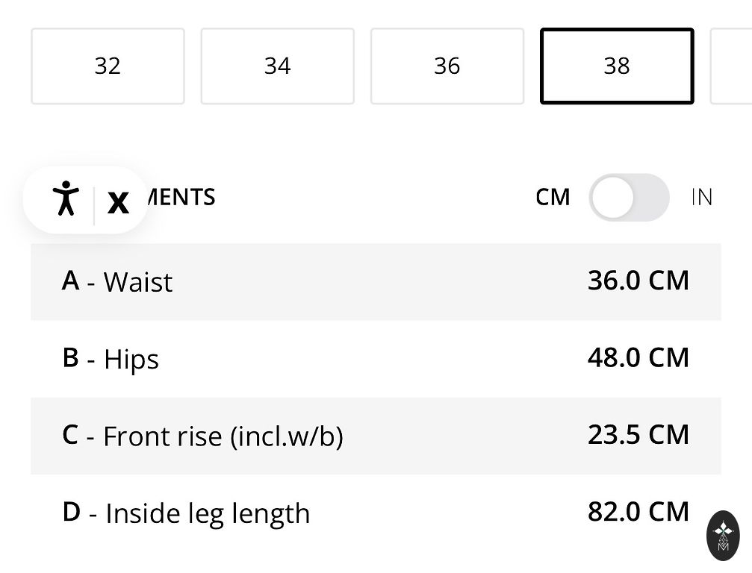
Task: Choose size 34
Action: coord(277,66)
